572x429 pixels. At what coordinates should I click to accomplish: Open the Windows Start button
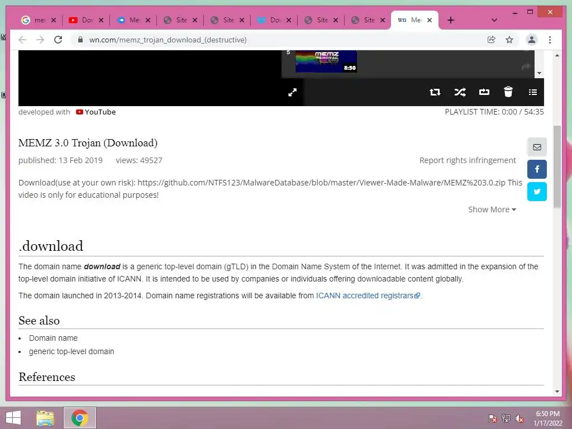pyautogui.click(x=13, y=418)
